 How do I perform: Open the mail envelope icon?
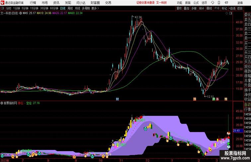[226, 3]
